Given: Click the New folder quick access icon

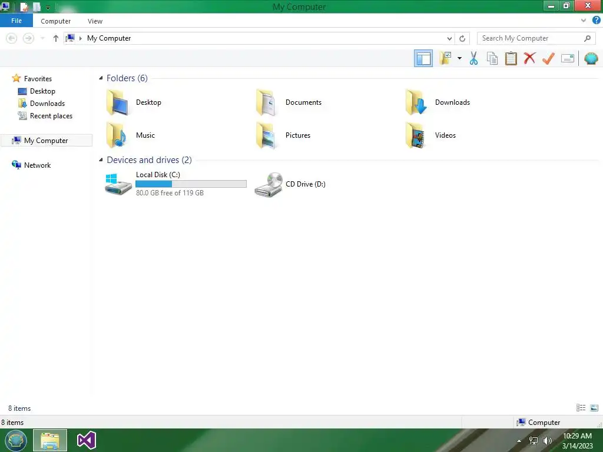Looking at the screenshot, I should (x=37, y=6).
